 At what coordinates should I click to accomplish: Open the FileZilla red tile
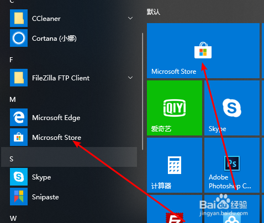tap(175, 209)
